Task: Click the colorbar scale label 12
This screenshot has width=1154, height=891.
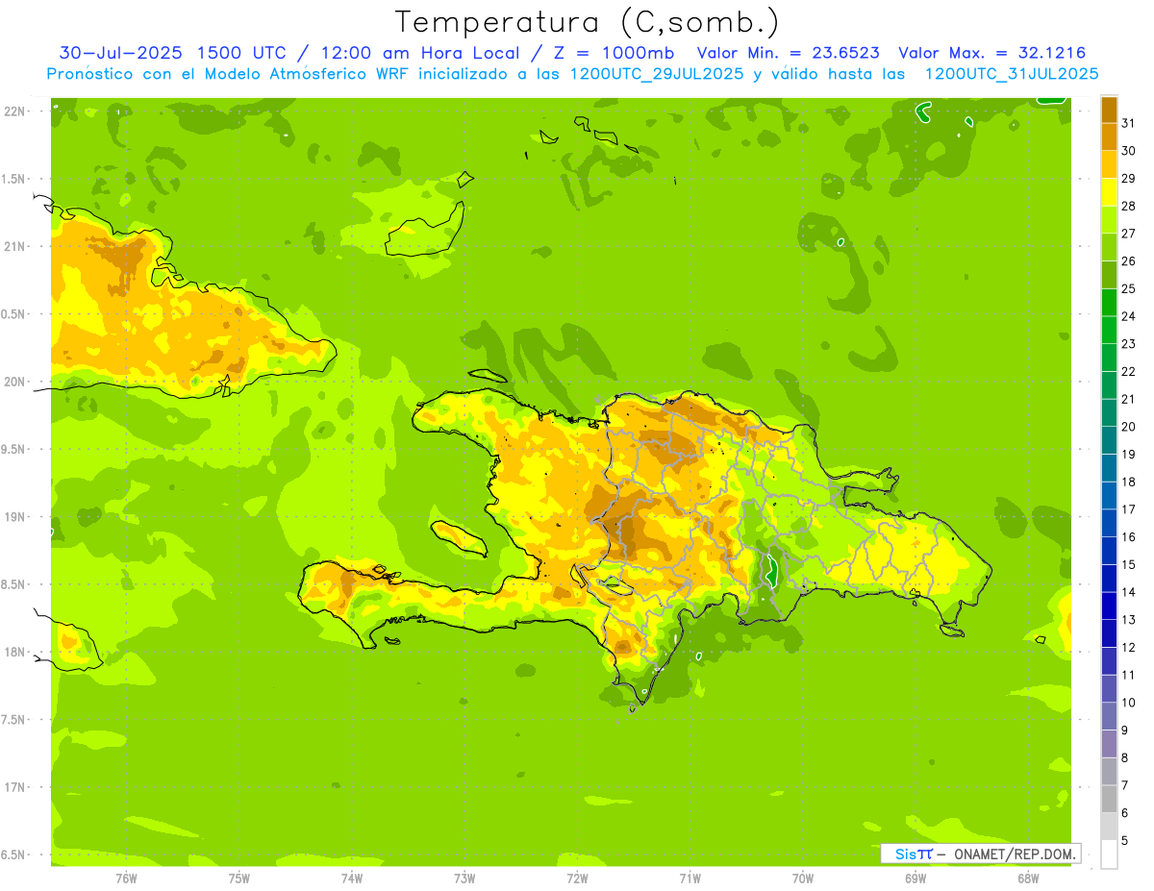Action: [1128, 647]
